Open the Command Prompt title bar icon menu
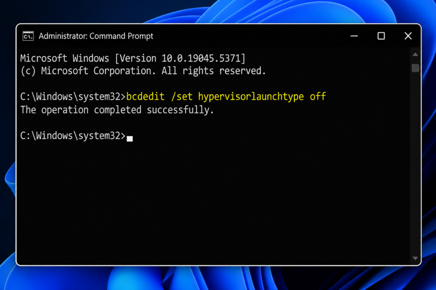 pyautogui.click(x=28, y=36)
